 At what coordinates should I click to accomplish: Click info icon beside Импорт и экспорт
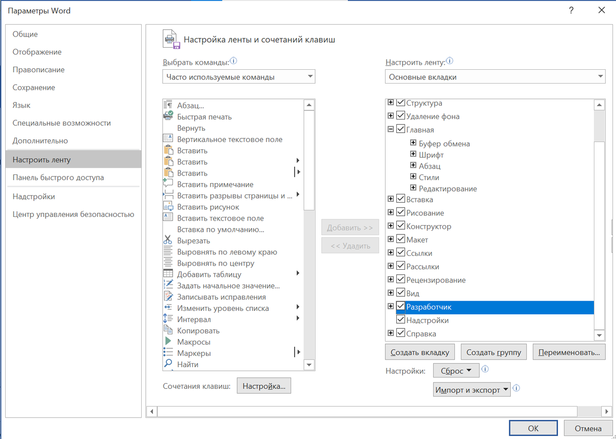pos(517,388)
